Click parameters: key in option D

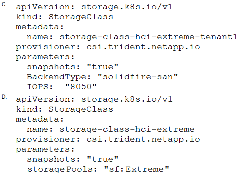coord(45,150)
